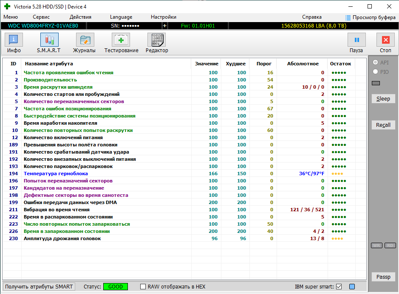This screenshot has height=294, width=399.
Task: Open the Меню menu
Action: click(x=11, y=17)
